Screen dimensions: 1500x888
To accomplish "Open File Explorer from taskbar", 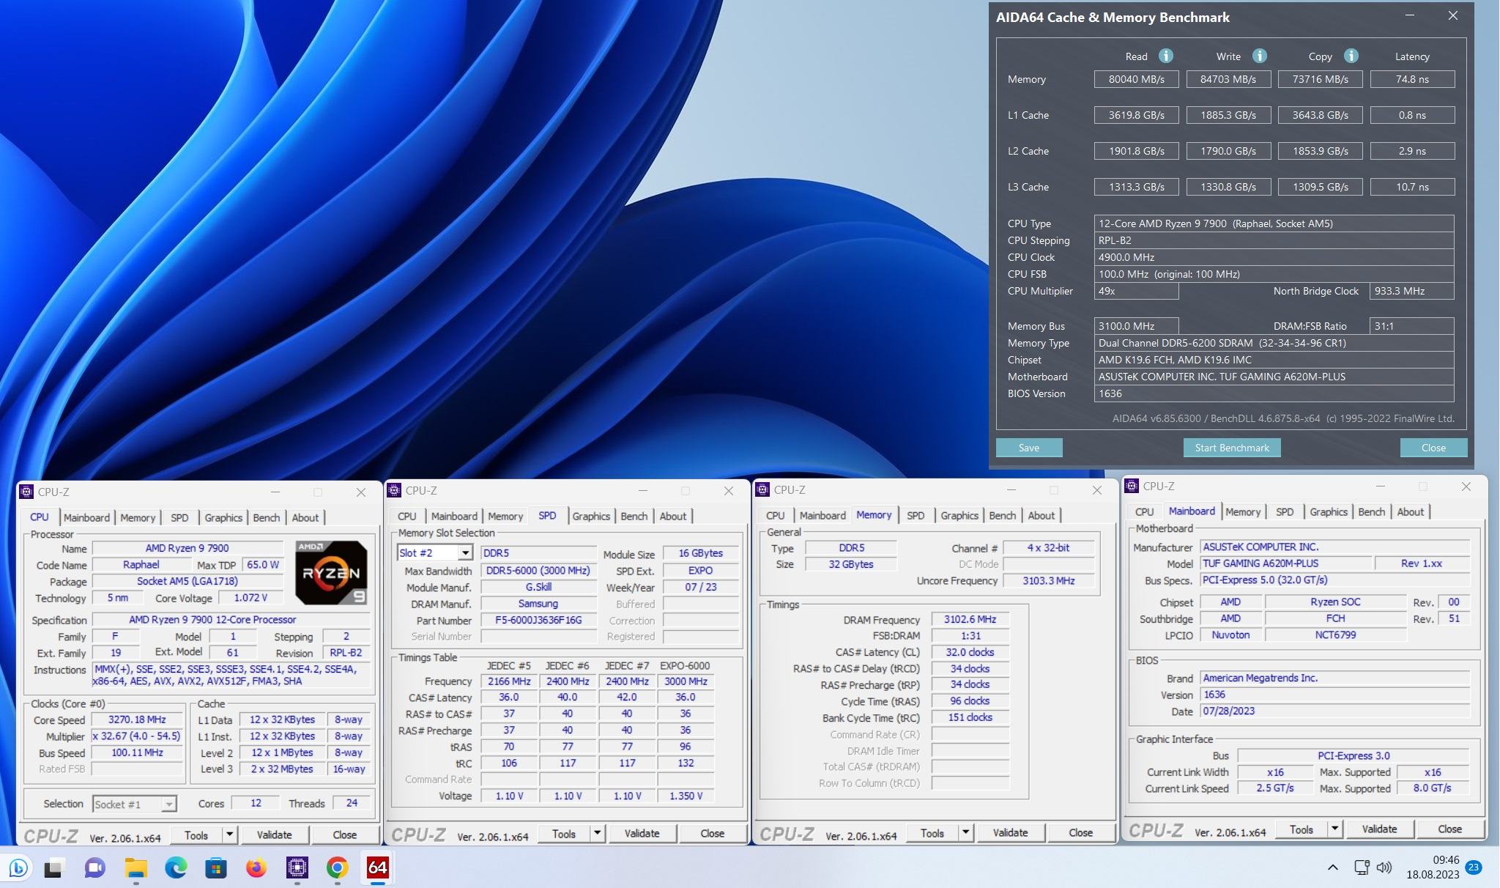I will tap(135, 868).
